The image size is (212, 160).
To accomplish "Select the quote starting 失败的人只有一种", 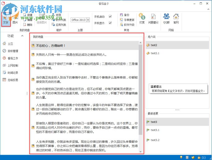I will point(85,55).
